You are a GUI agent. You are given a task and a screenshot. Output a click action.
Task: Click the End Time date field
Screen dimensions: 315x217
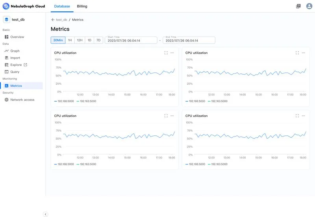[189, 40]
